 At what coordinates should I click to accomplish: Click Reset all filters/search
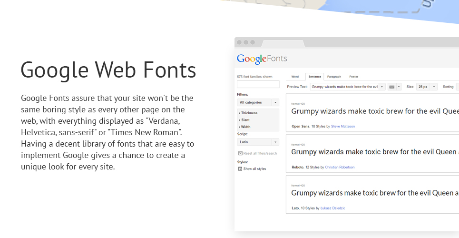tap(260, 153)
